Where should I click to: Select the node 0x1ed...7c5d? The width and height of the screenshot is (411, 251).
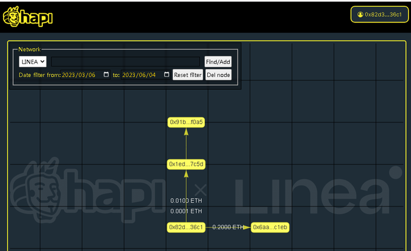pyautogui.click(x=186, y=164)
